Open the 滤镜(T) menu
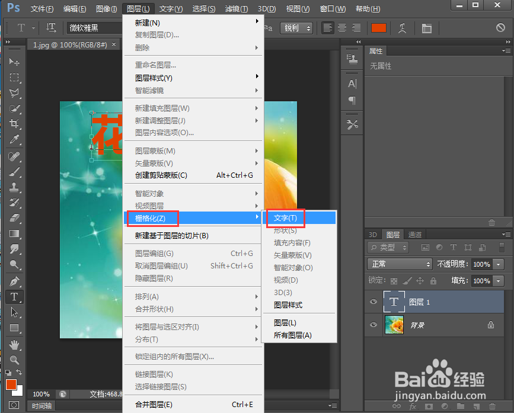The height and width of the screenshot is (413, 514). 237,9
